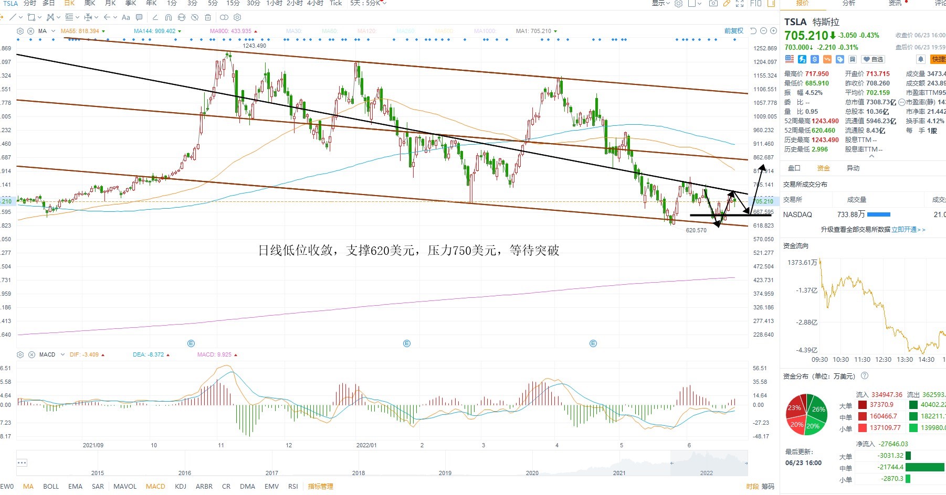This screenshot has height=495, width=946.
Task: Select RSI indicator at bottom
Action: point(293,487)
